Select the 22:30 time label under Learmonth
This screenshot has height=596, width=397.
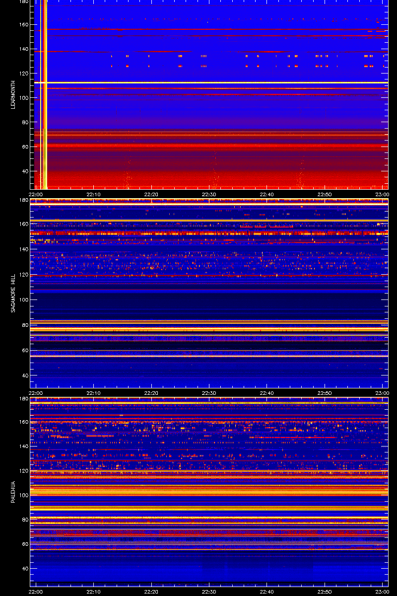pos(209,194)
